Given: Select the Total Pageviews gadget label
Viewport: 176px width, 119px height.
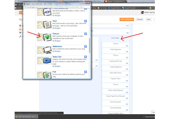Looking at the screenshot, I should point(116,49).
